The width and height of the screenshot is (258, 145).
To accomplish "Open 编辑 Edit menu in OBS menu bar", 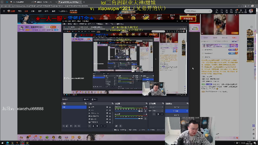I will coord(70,24).
